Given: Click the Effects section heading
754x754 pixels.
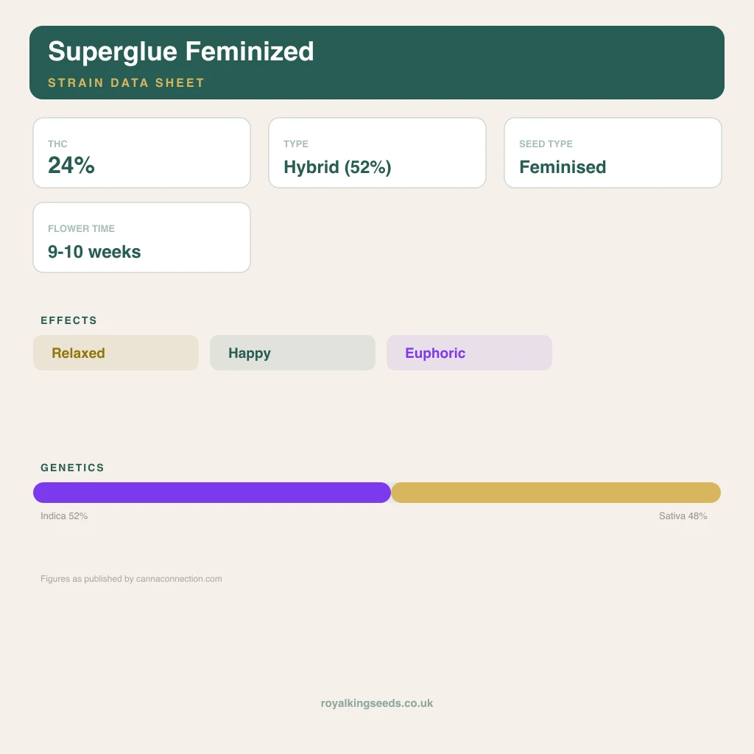Looking at the screenshot, I should click(x=68, y=320).
